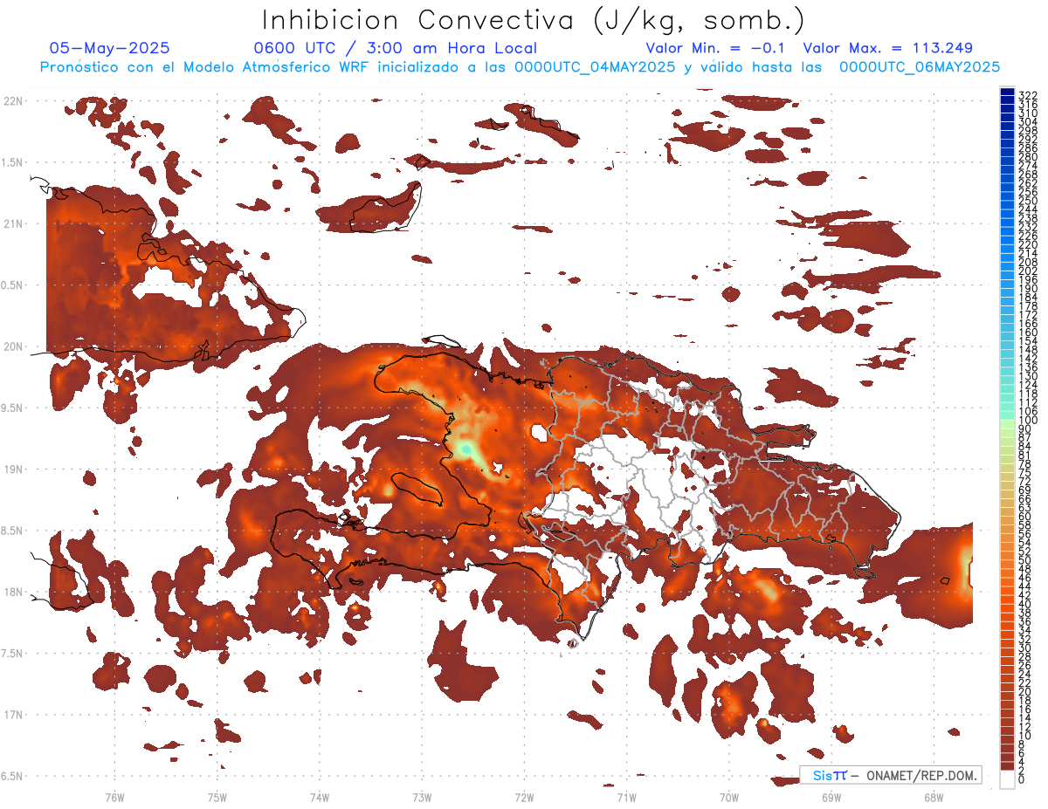Click the '20N' latitude label
Screen dimensions: 1048x809
12,346
